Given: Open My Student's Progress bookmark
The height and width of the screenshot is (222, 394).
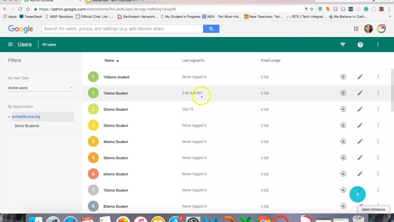Looking at the screenshot, I should click(x=180, y=17).
